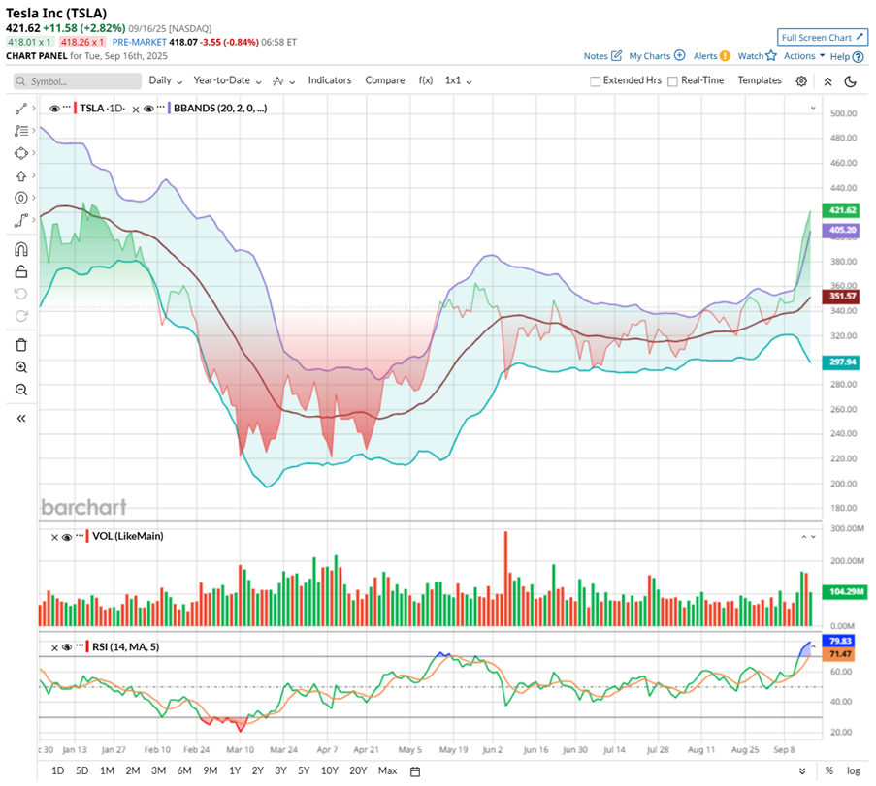This screenshot has width=876, height=786.
Task: Open the Templates menu
Action: click(x=760, y=80)
